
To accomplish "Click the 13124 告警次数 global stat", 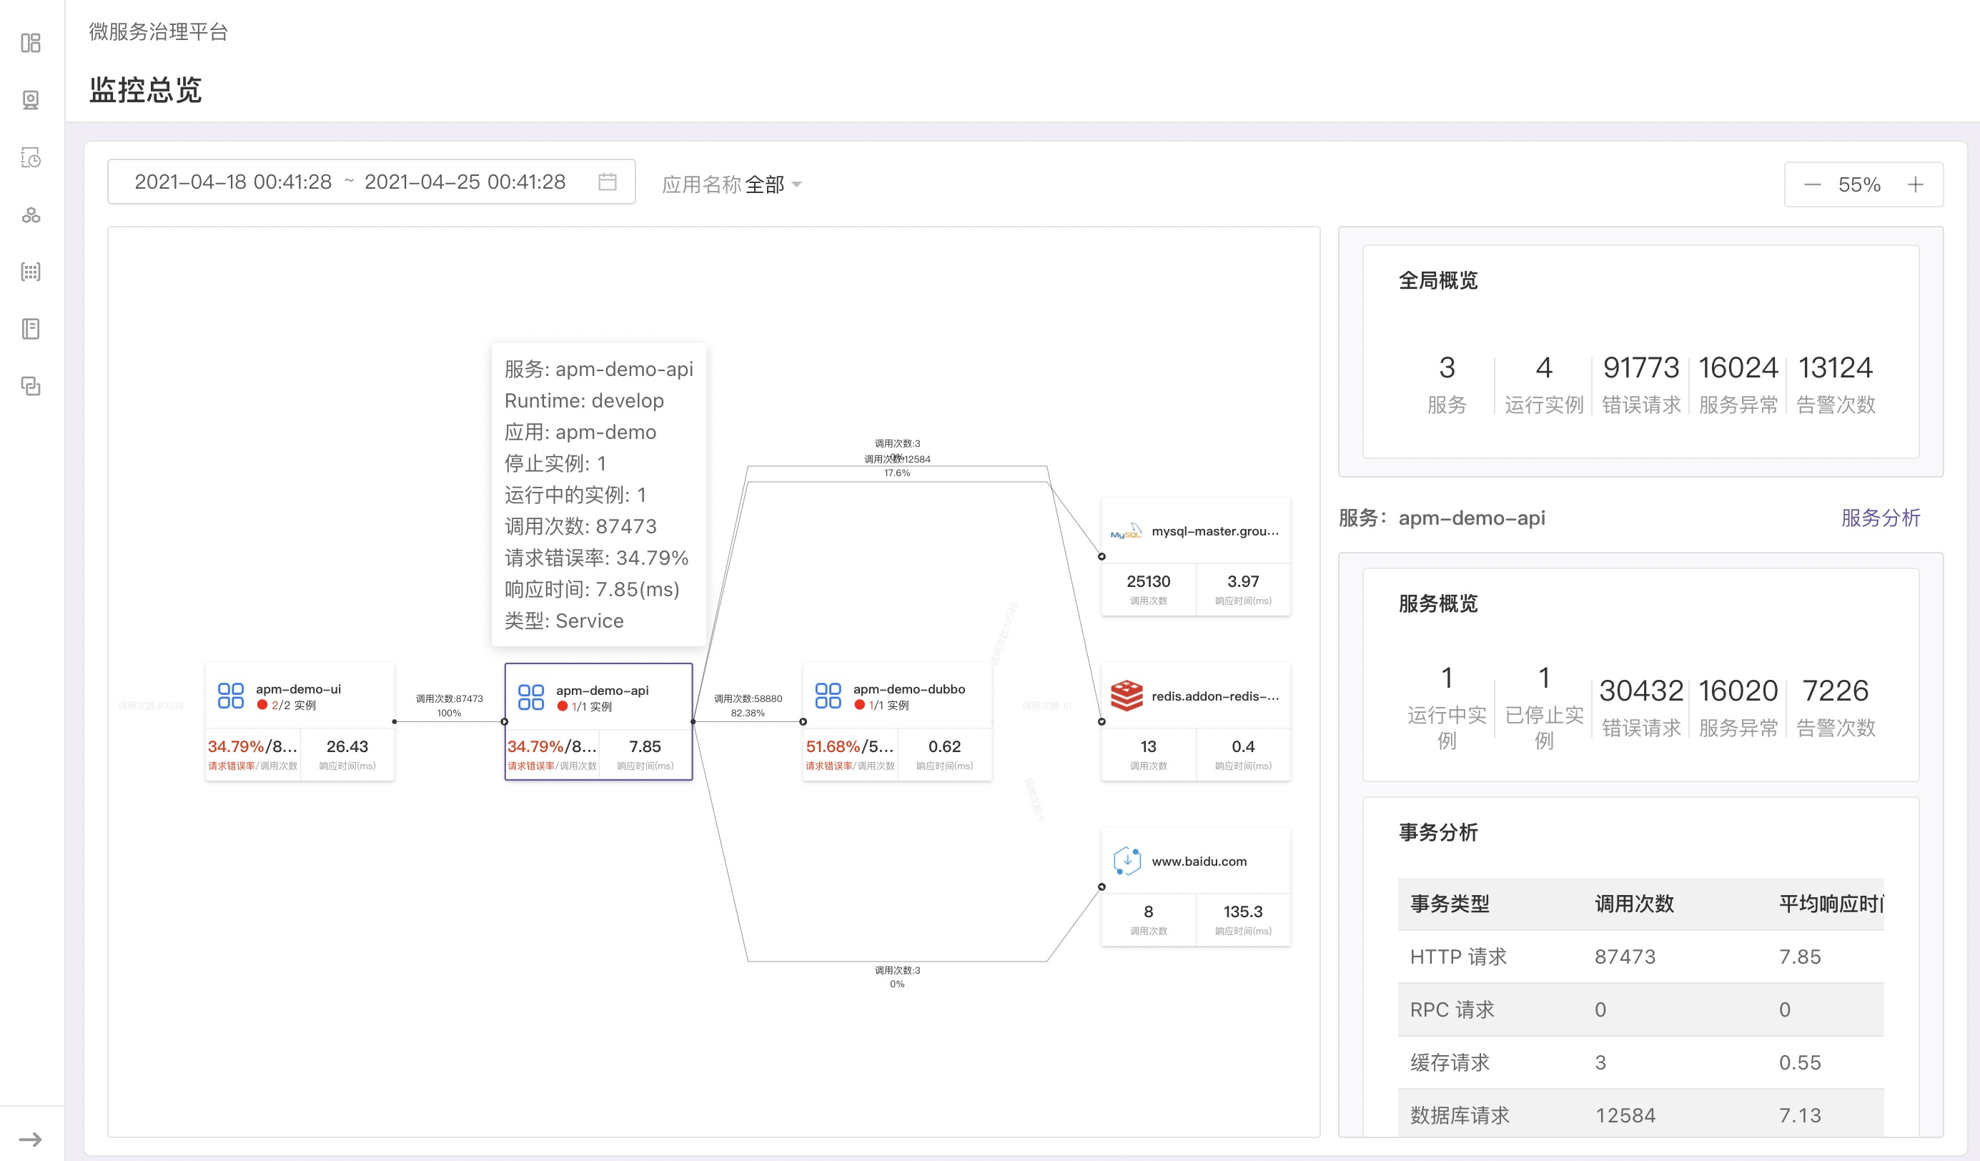I will (x=1836, y=385).
